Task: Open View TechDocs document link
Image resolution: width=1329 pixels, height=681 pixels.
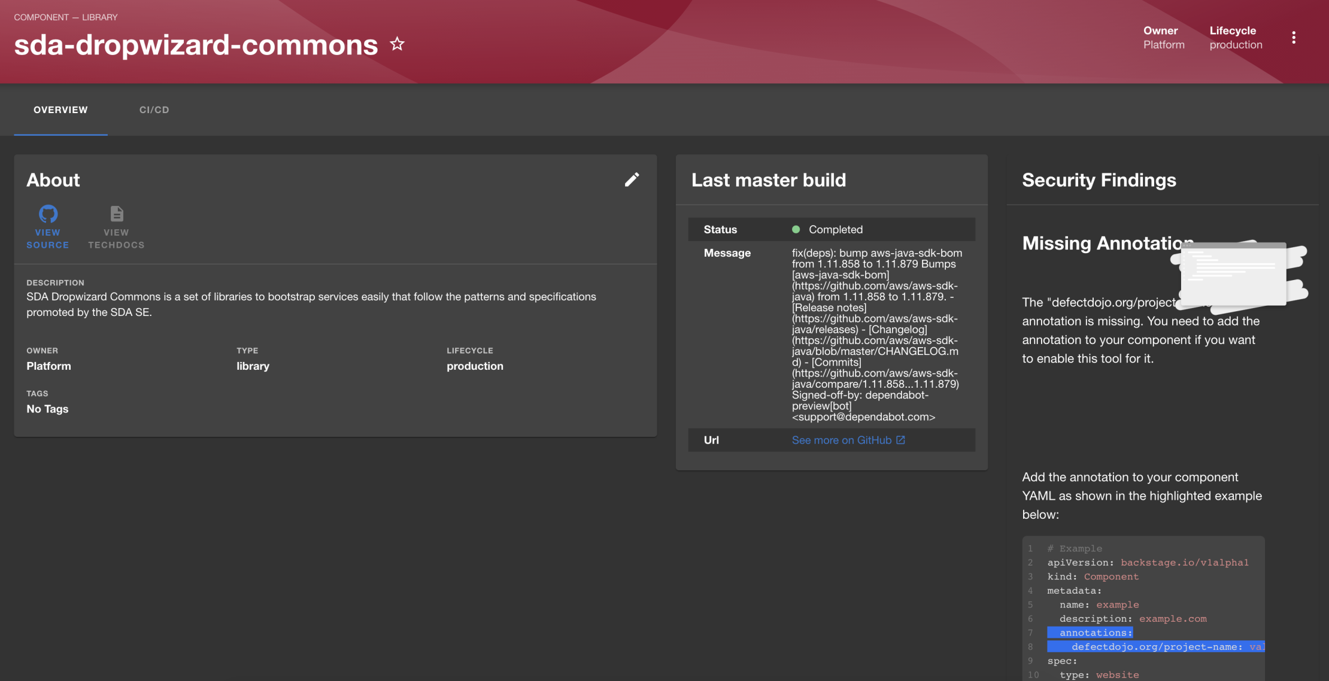Action: click(116, 227)
